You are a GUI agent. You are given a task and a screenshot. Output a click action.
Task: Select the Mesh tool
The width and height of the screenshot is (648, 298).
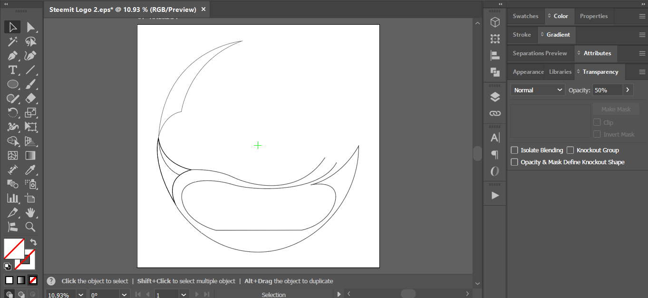click(x=13, y=156)
